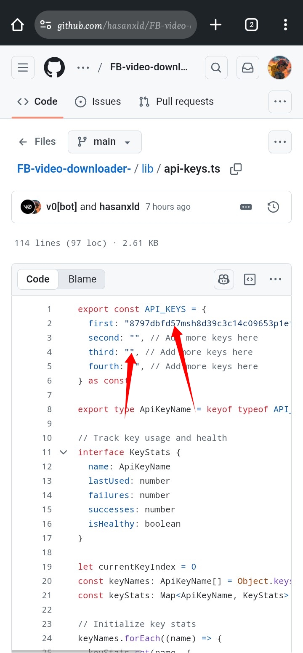303x653 pixels.
Task: Open the FB-video-downloader- breadcrumb link
Action: 74,169
